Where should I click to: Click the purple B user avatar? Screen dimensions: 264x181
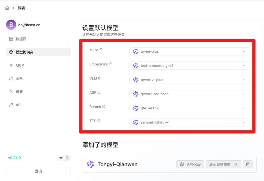11,25
